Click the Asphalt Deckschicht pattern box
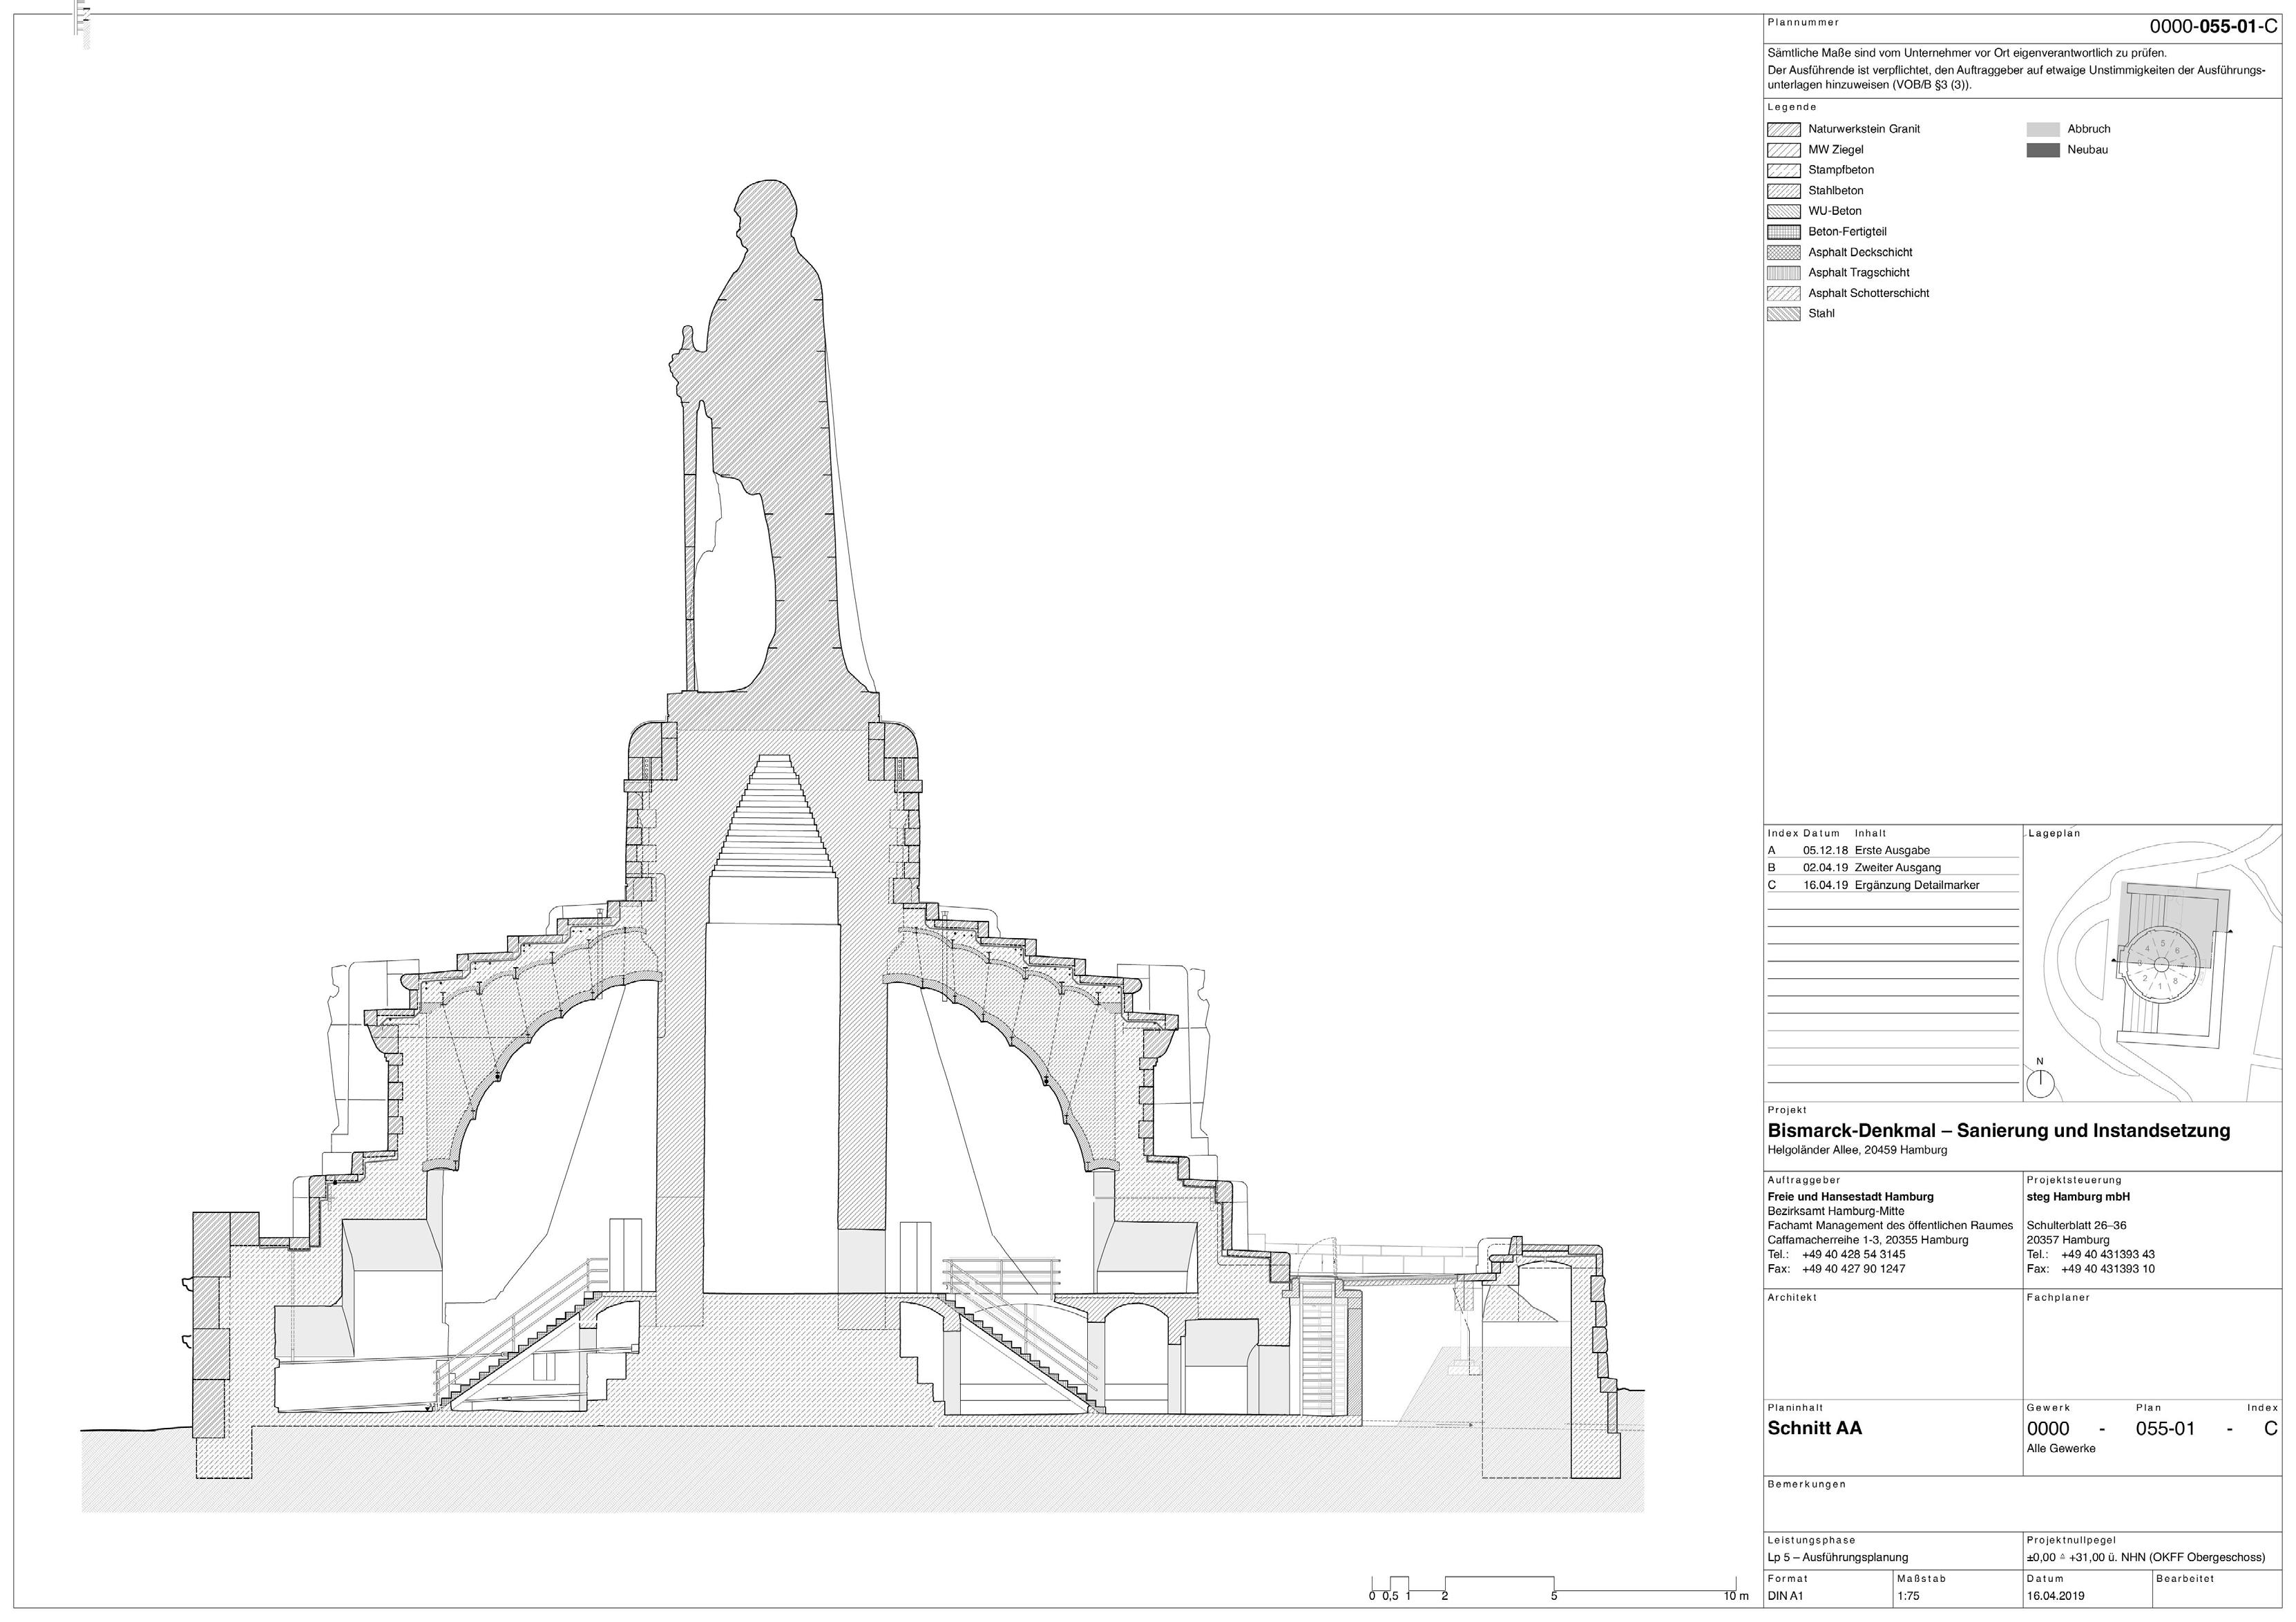This screenshot has width=2296, height=1622. 1784,253
